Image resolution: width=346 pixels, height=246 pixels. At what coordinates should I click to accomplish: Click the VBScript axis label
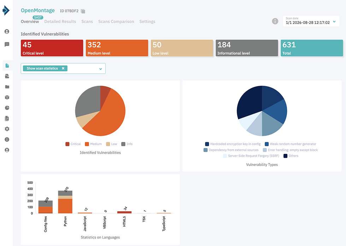click(x=105, y=222)
